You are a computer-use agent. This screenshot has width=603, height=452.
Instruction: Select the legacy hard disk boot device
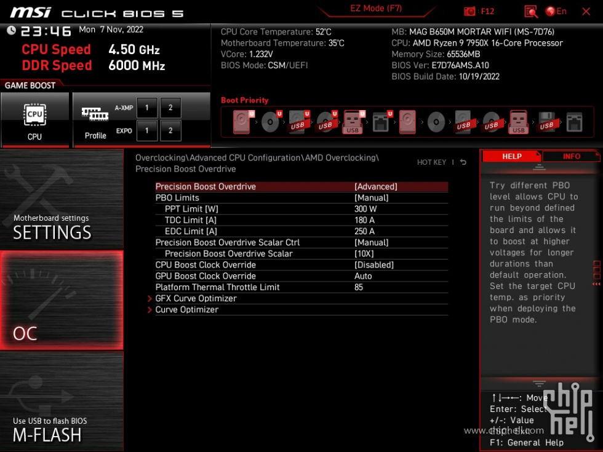[x=407, y=122]
